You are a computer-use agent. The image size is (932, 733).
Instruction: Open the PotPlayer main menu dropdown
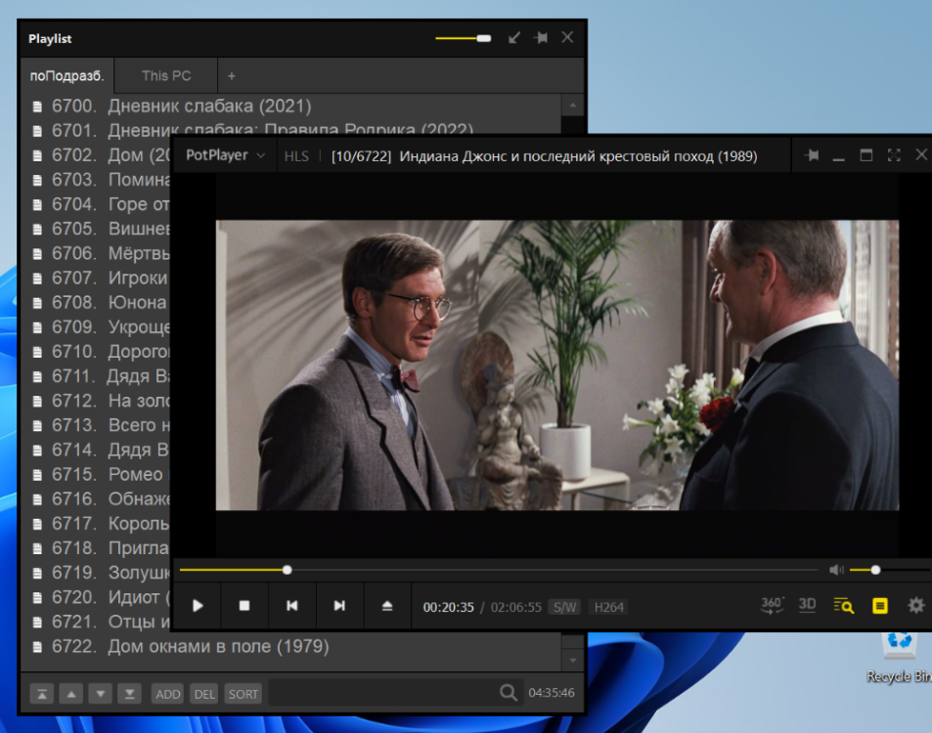(225, 155)
